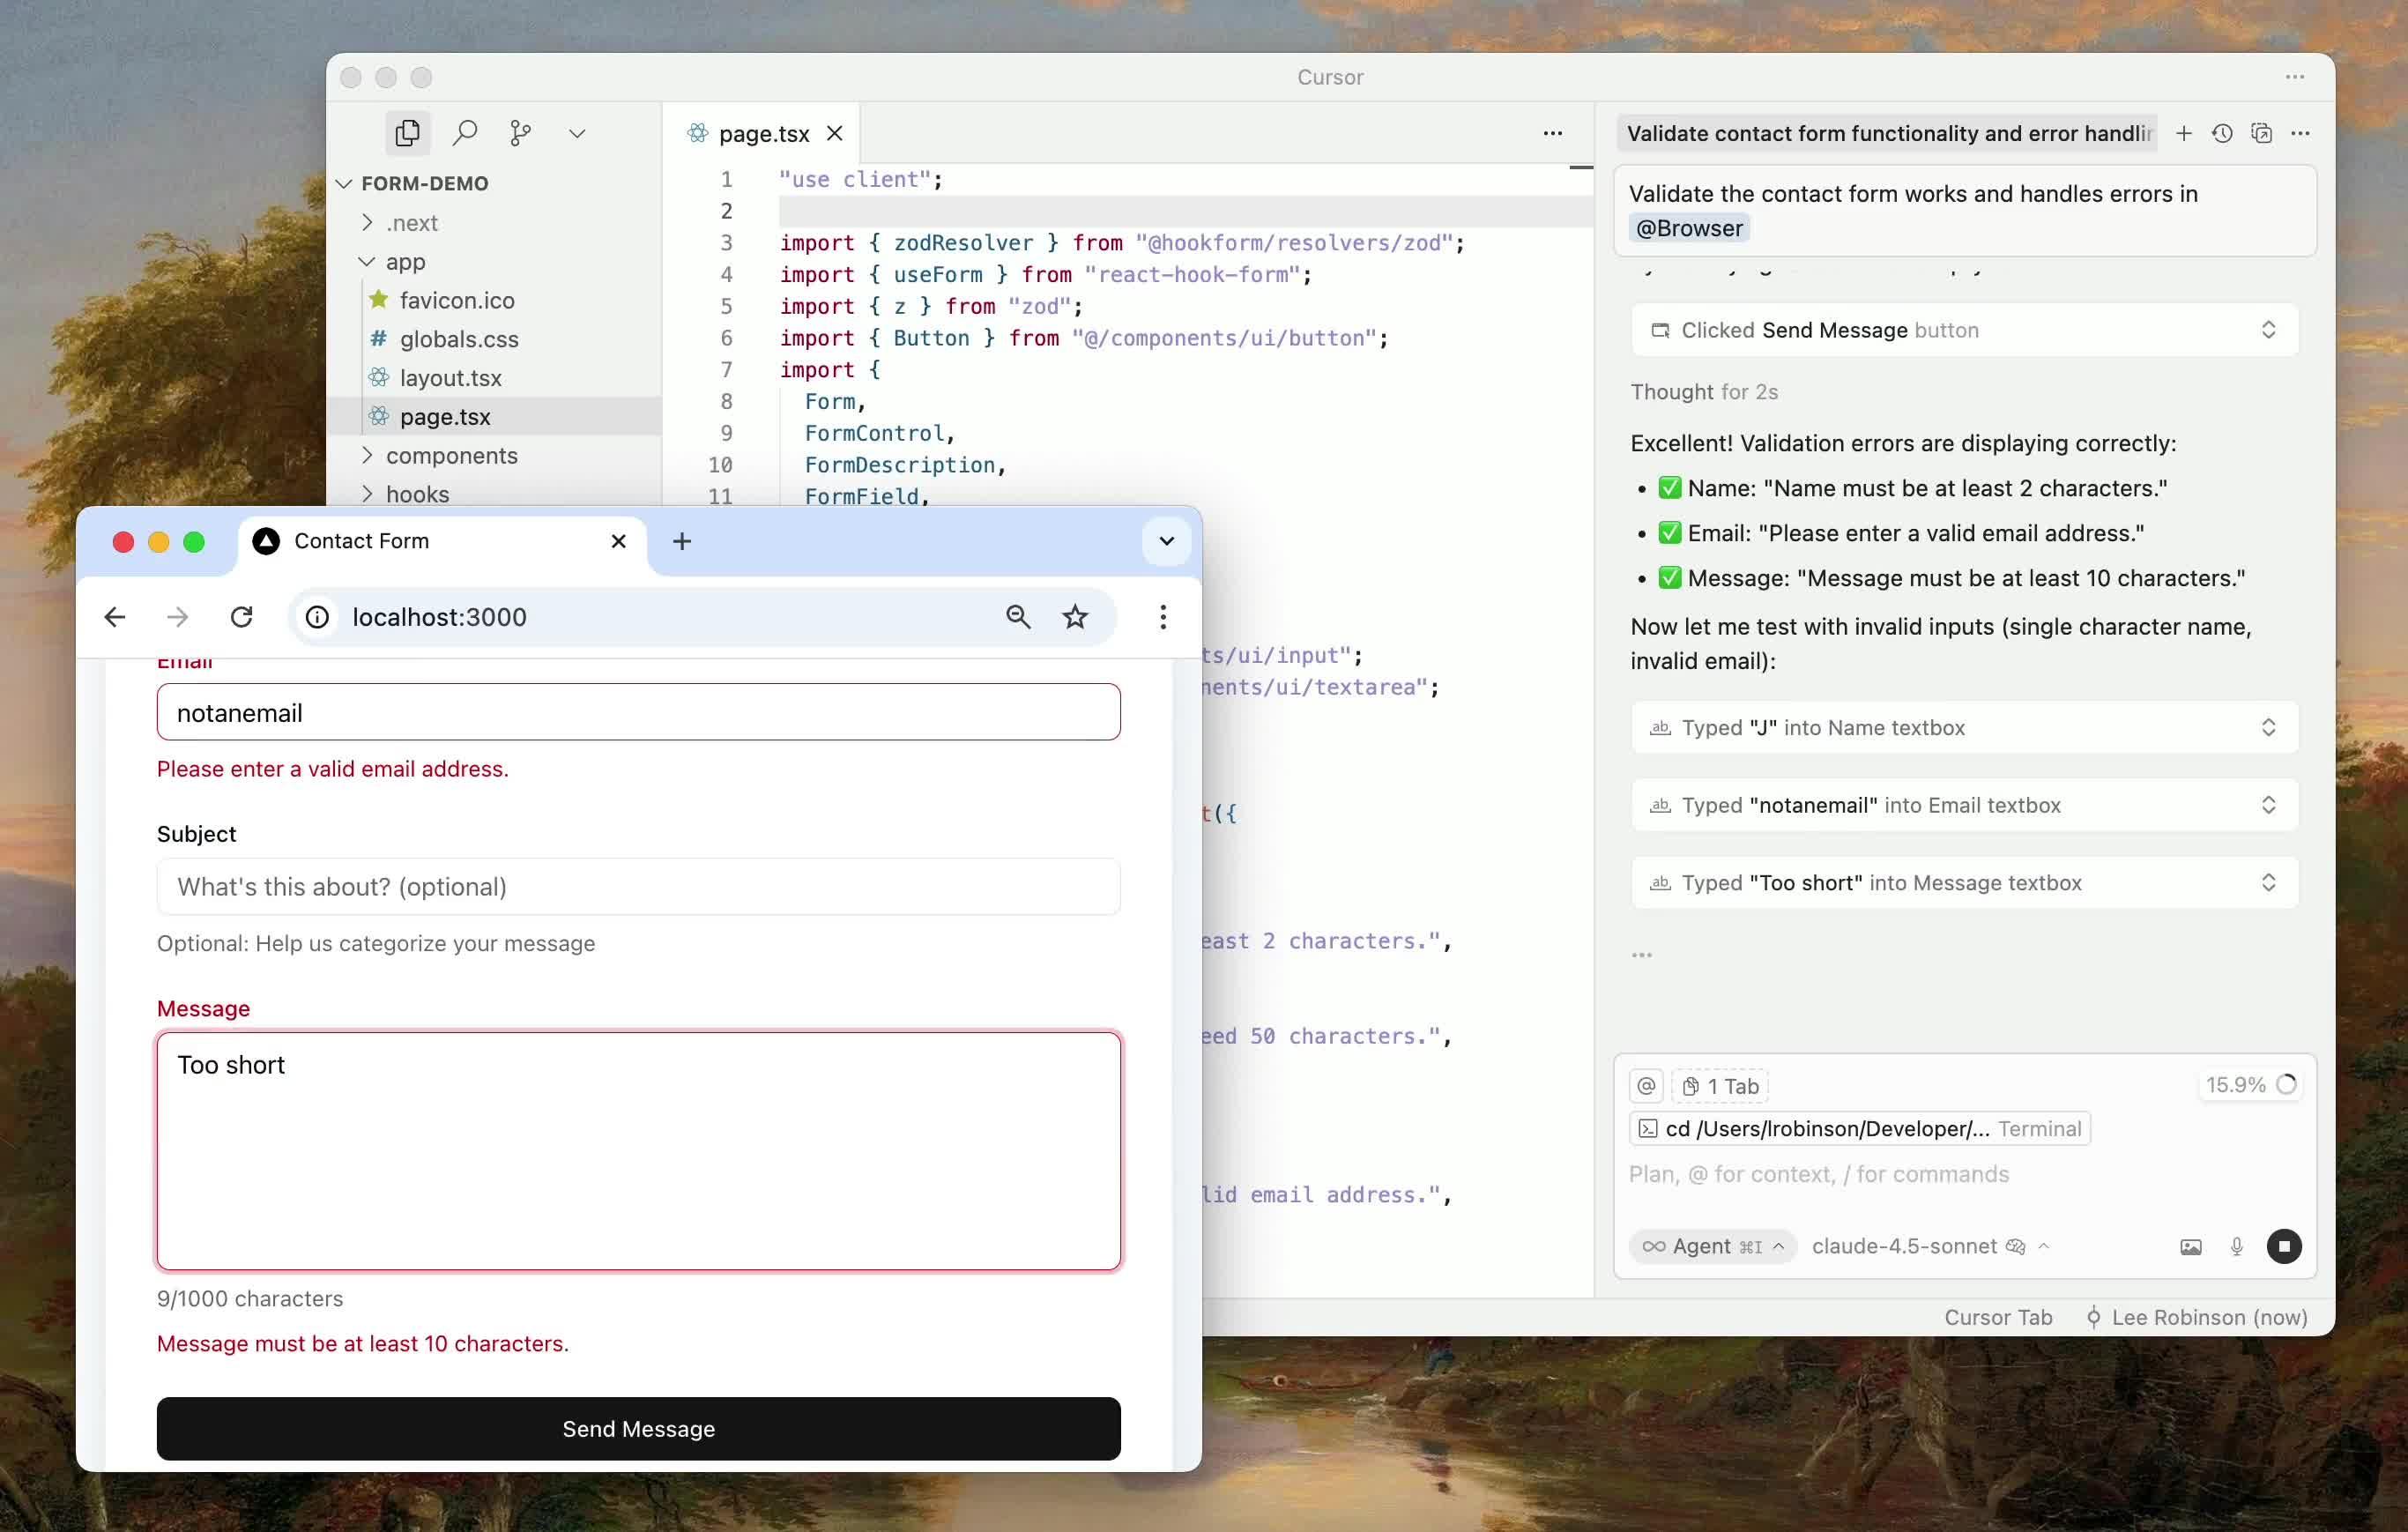Start new chat with plus icon
The image size is (2408, 1532).
pyautogui.click(x=2184, y=133)
